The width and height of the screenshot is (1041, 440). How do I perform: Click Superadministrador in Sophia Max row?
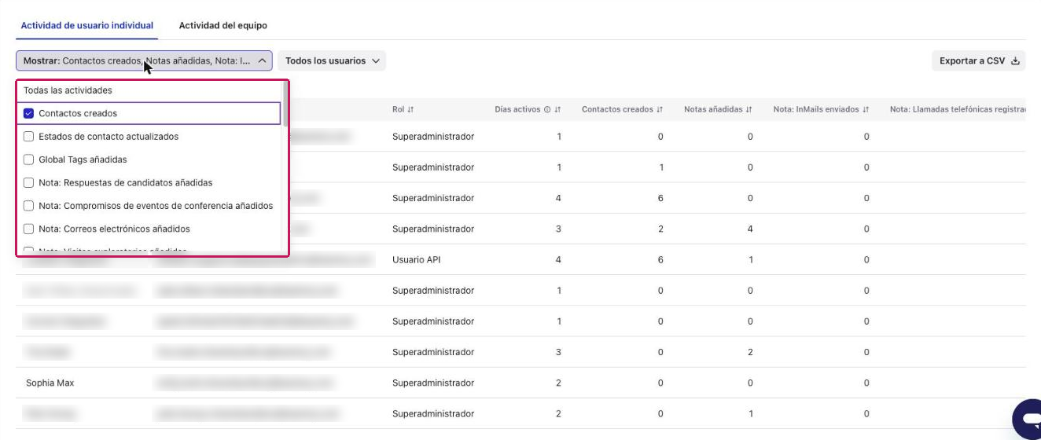tap(433, 383)
